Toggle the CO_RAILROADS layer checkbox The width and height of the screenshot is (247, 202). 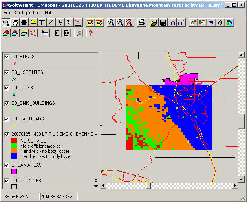tap(7, 119)
